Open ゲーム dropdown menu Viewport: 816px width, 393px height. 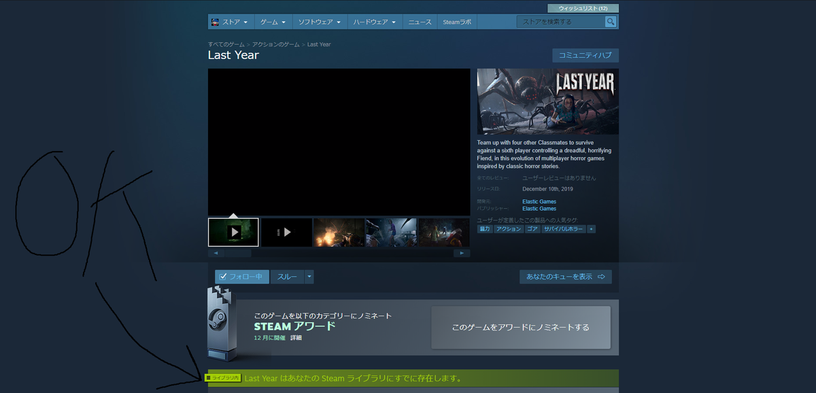[x=273, y=22]
